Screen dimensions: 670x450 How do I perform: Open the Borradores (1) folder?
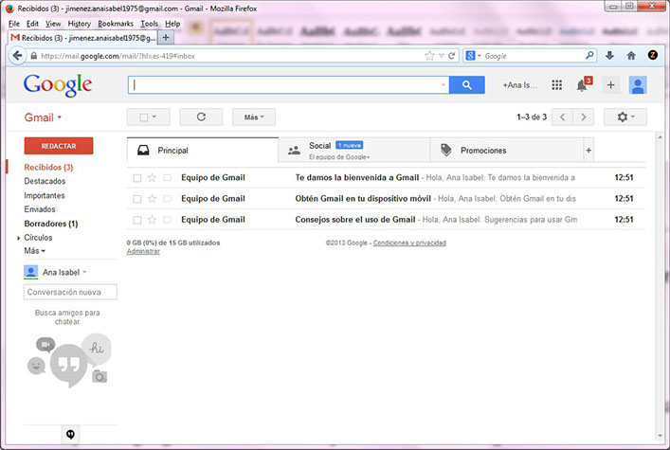51,224
